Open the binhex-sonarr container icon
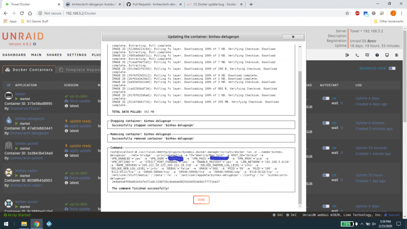The width and height of the screenshot is (407, 229). (x=9, y=204)
